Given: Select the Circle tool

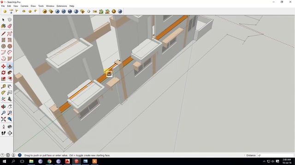Looking at the screenshot, I should pyautogui.click(x=3, y=46).
